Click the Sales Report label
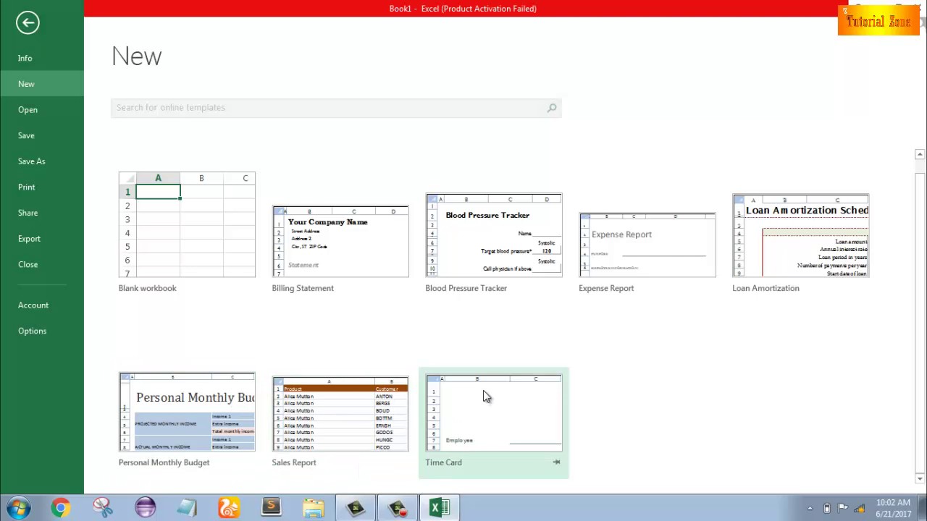Image resolution: width=927 pixels, height=521 pixels. point(294,462)
